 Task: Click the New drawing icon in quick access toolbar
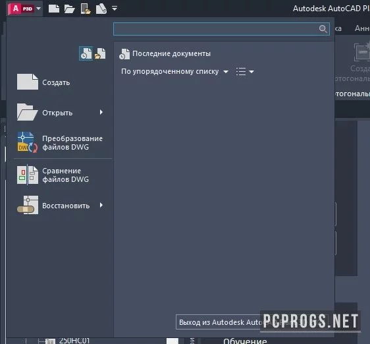(54, 9)
